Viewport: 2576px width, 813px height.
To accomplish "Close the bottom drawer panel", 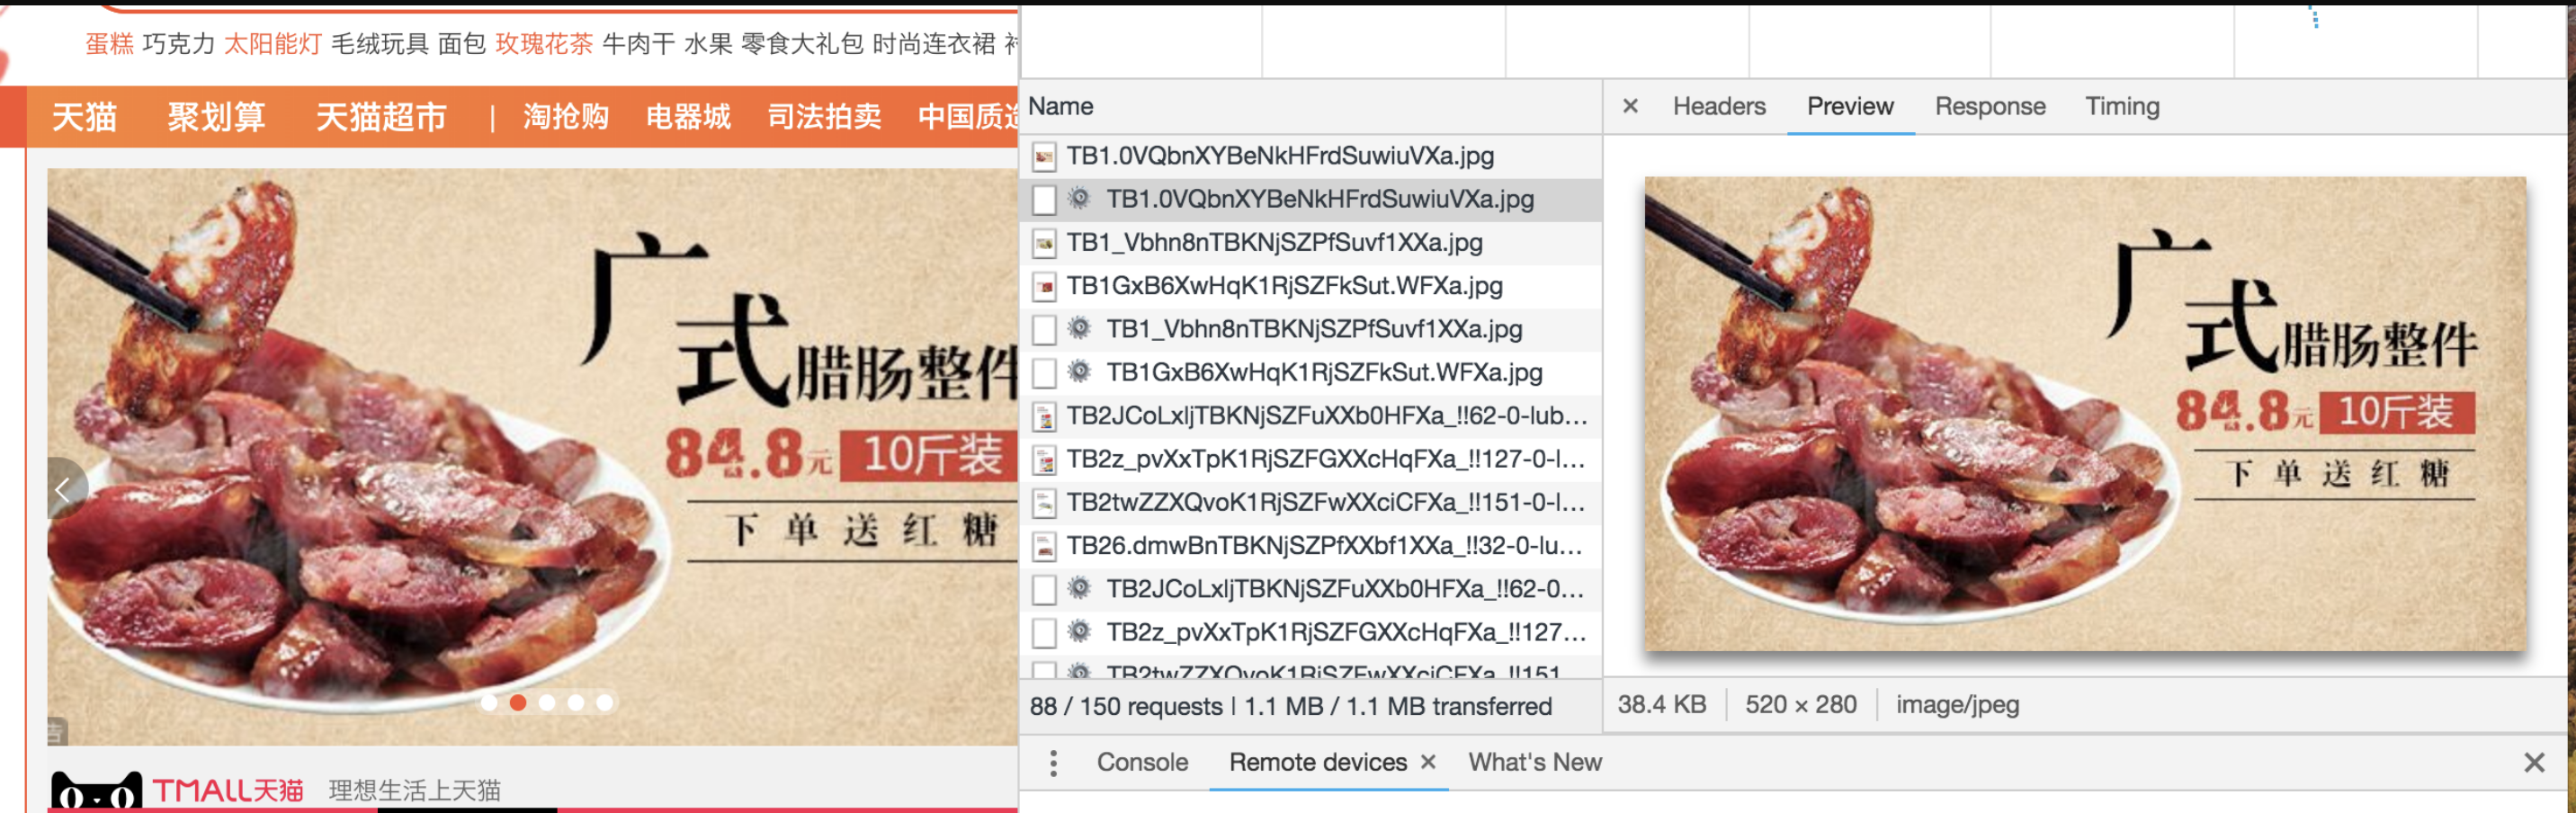I will pos(2533,763).
